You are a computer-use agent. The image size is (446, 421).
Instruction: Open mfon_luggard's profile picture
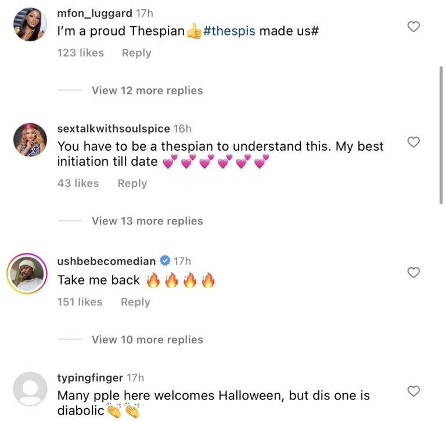point(30,24)
